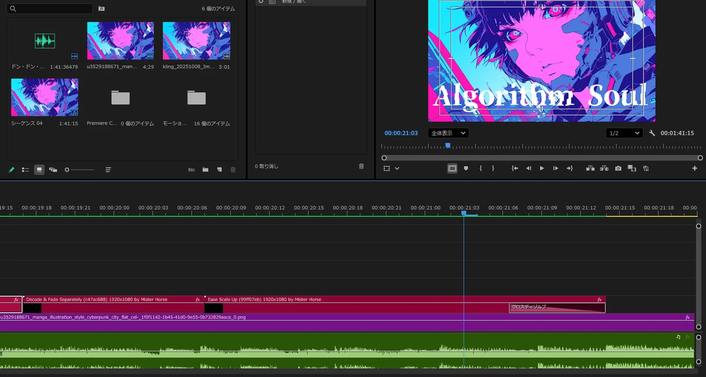The height and width of the screenshot is (377, 706).
Task: Open sort icons menu in project panel
Action: tap(108, 169)
